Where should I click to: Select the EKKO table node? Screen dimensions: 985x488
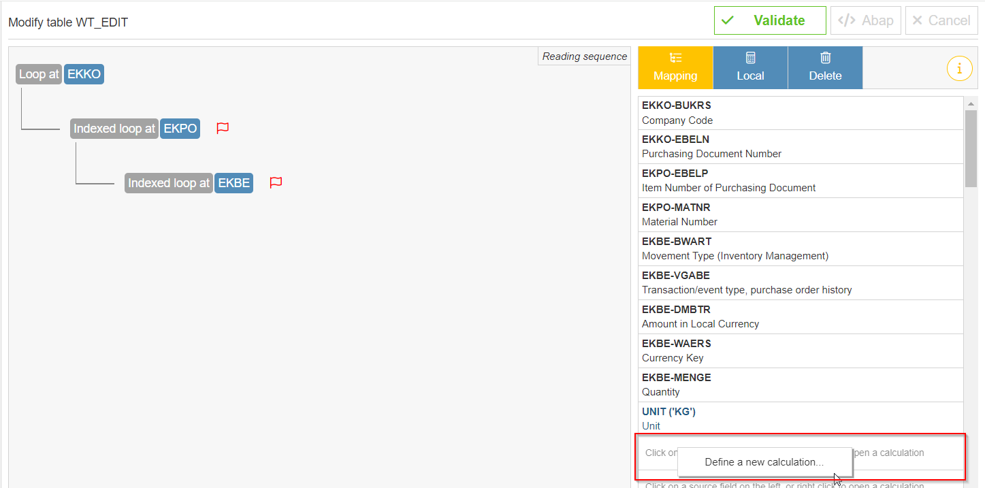[x=84, y=74]
